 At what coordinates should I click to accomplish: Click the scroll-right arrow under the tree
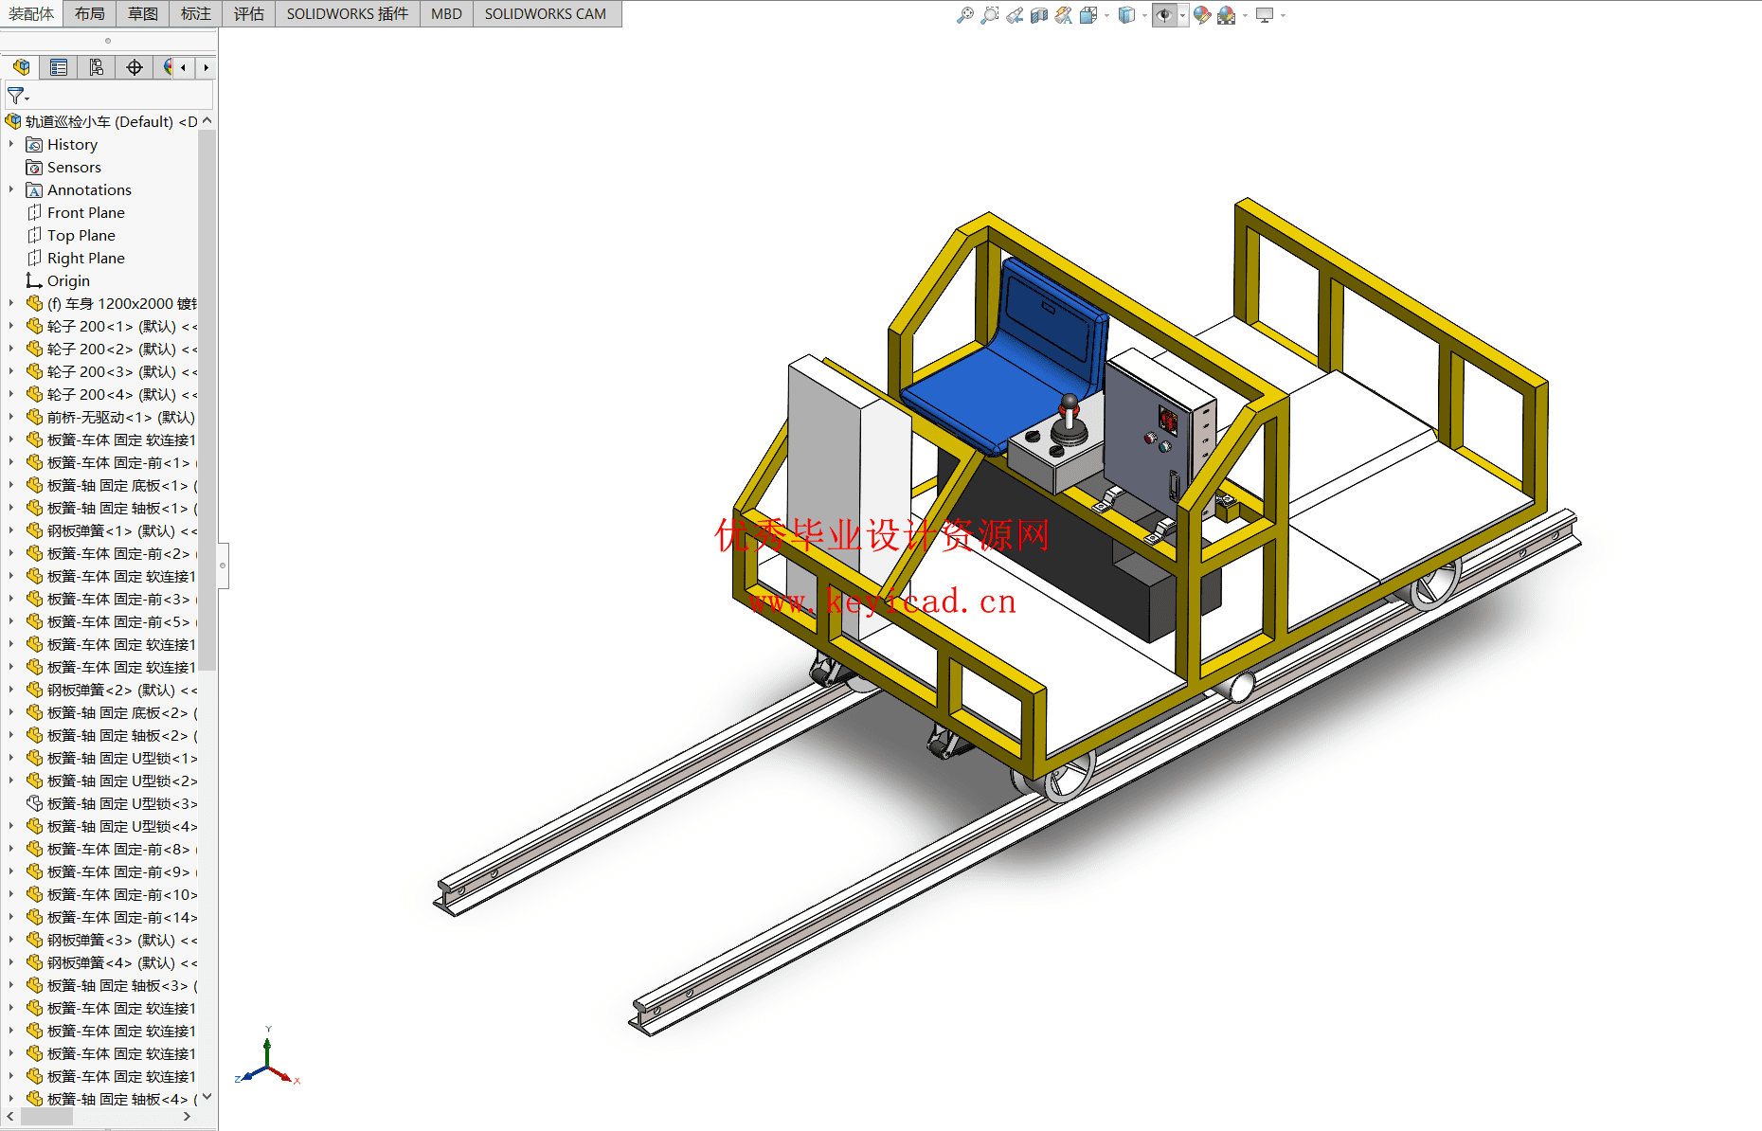coord(187,1117)
